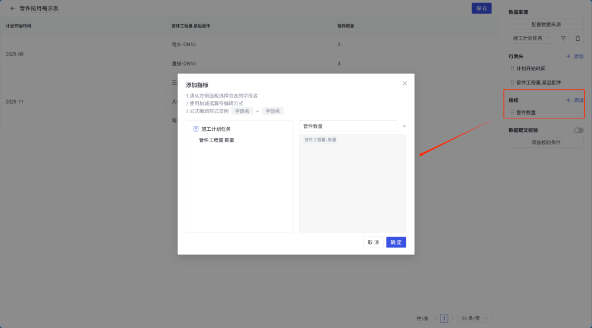
Task: Open the 50 条/页 page size dropdown
Action: (474, 319)
